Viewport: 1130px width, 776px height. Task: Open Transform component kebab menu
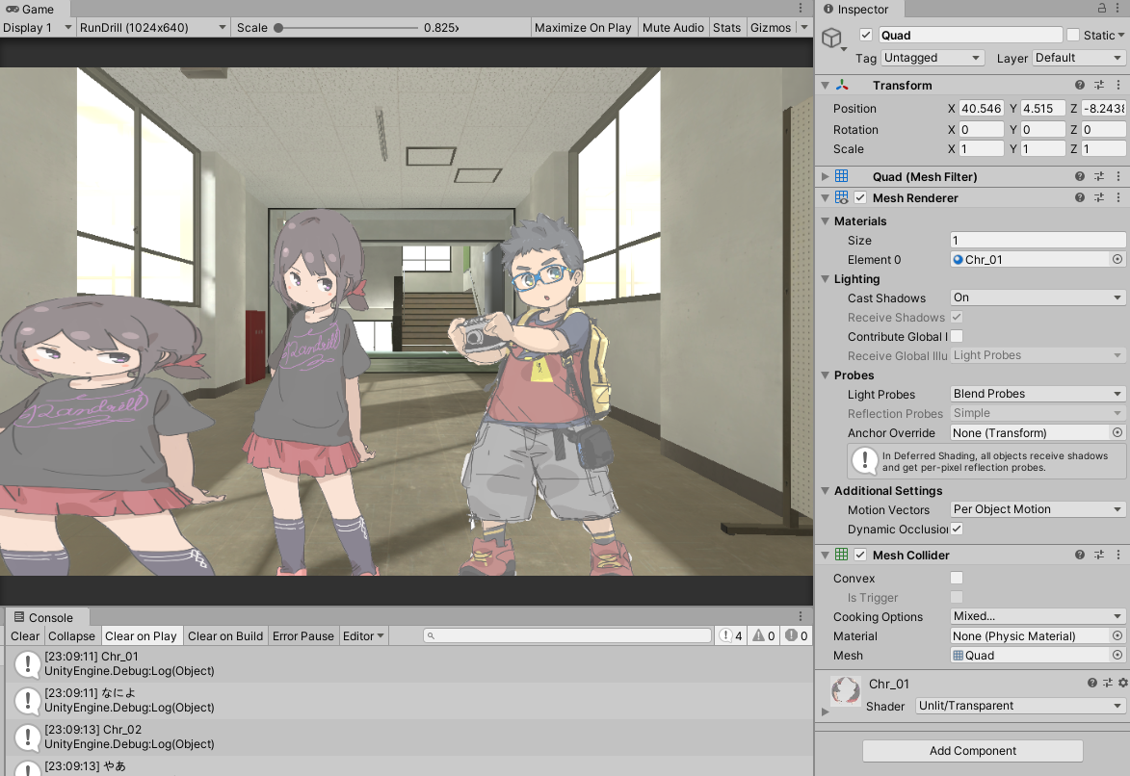pos(1117,85)
